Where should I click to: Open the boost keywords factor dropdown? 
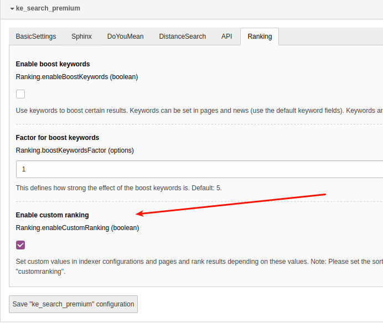coord(199,169)
